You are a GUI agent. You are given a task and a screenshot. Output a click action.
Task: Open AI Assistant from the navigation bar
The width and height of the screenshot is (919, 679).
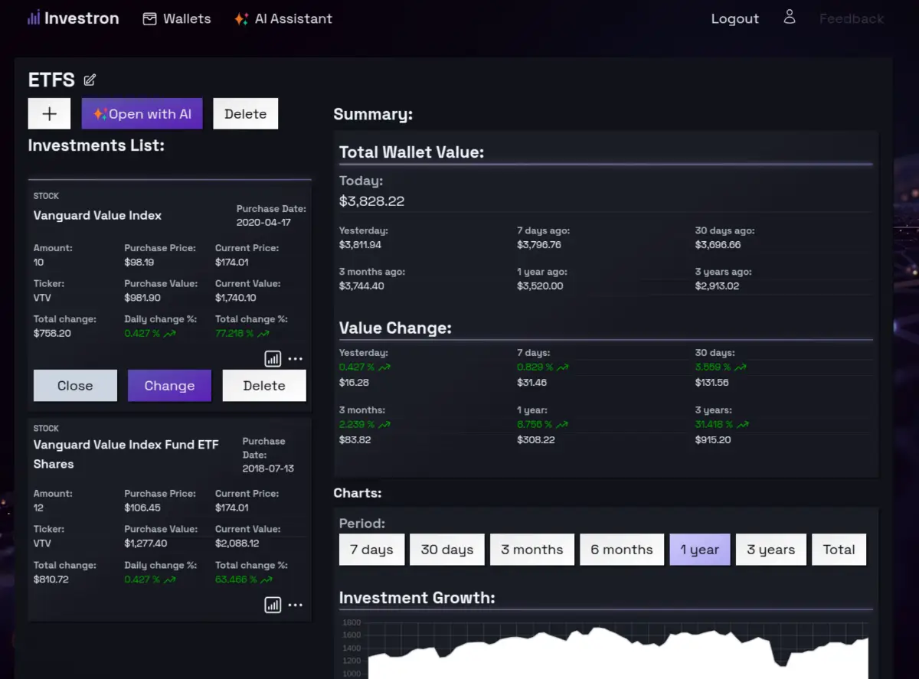tap(283, 18)
